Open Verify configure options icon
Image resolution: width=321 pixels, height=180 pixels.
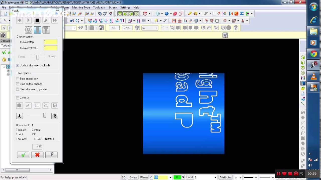[x=19, y=105]
